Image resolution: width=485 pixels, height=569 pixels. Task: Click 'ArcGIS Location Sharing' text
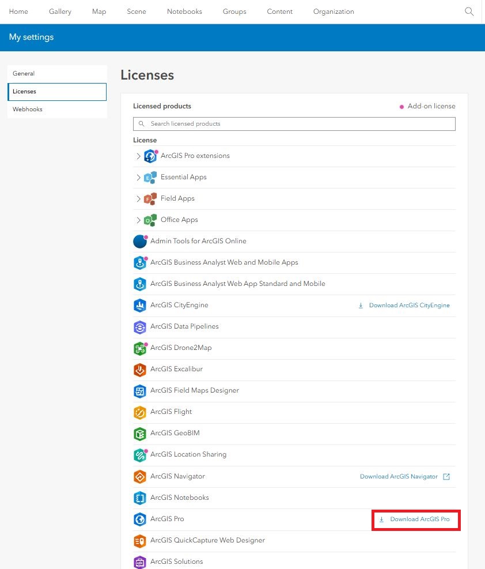coord(188,454)
